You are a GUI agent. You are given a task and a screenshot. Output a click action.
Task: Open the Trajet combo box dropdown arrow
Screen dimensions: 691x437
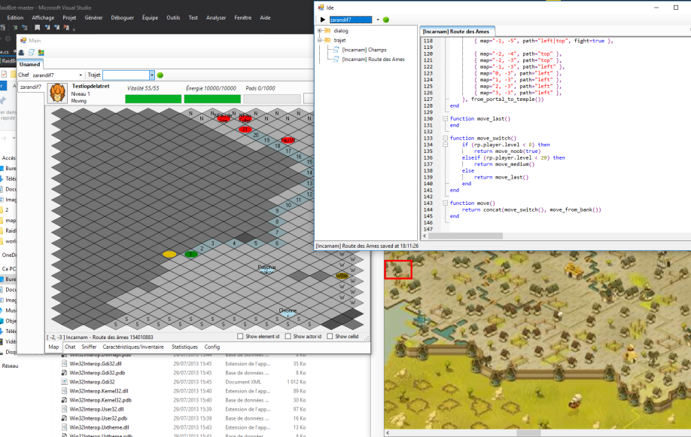tap(151, 75)
